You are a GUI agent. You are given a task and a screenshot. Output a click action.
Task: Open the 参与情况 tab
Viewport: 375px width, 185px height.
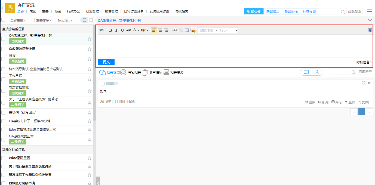(x=155, y=72)
